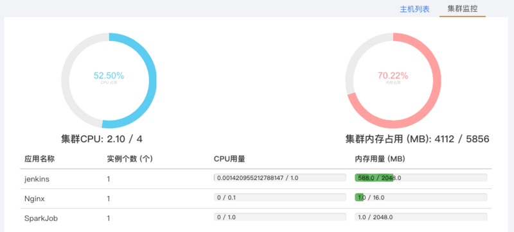Click the 52.50% CPU usage percentage
514x232 pixels.
click(x=109, y=76)
